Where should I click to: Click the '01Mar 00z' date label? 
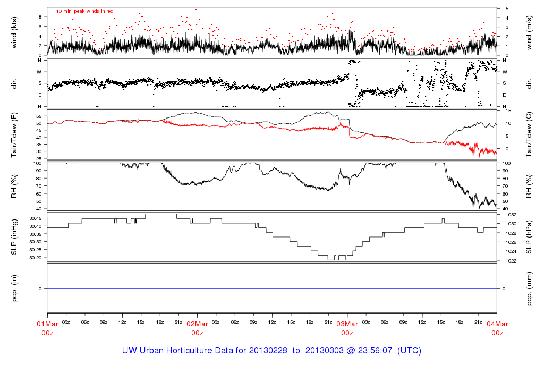pos(47,328)
